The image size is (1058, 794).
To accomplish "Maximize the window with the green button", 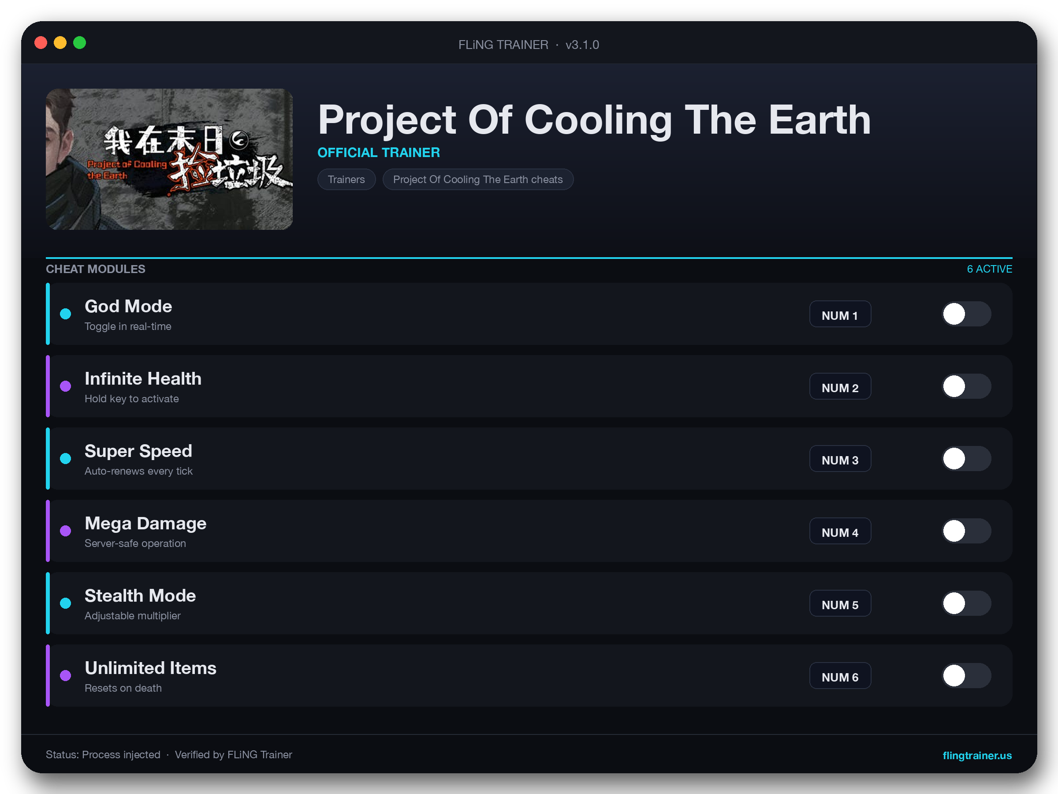I will [80, 43].
